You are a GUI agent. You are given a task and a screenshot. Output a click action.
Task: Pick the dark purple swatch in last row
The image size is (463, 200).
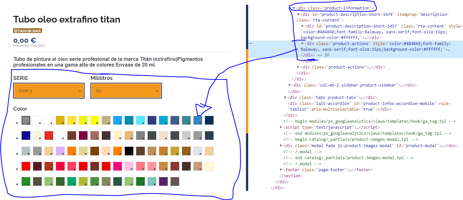click(163, 181)
